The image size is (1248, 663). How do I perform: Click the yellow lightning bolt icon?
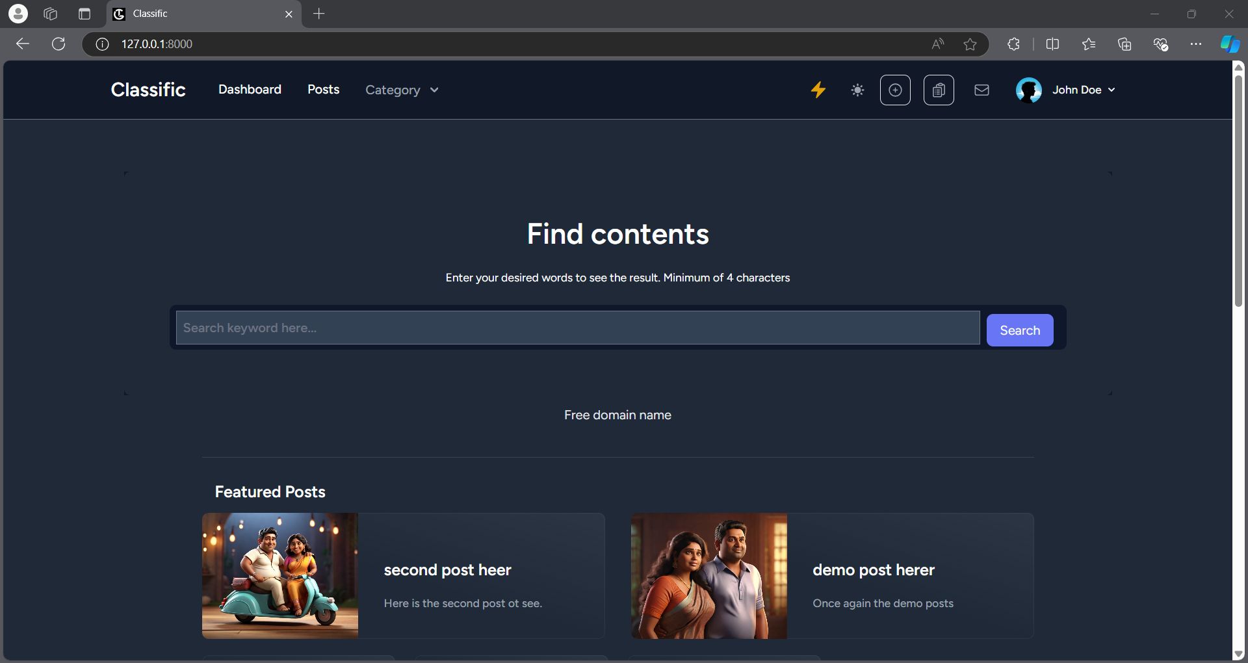(818, 90)
